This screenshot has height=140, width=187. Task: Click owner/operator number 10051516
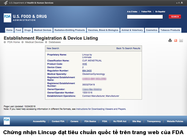point(87,93)
